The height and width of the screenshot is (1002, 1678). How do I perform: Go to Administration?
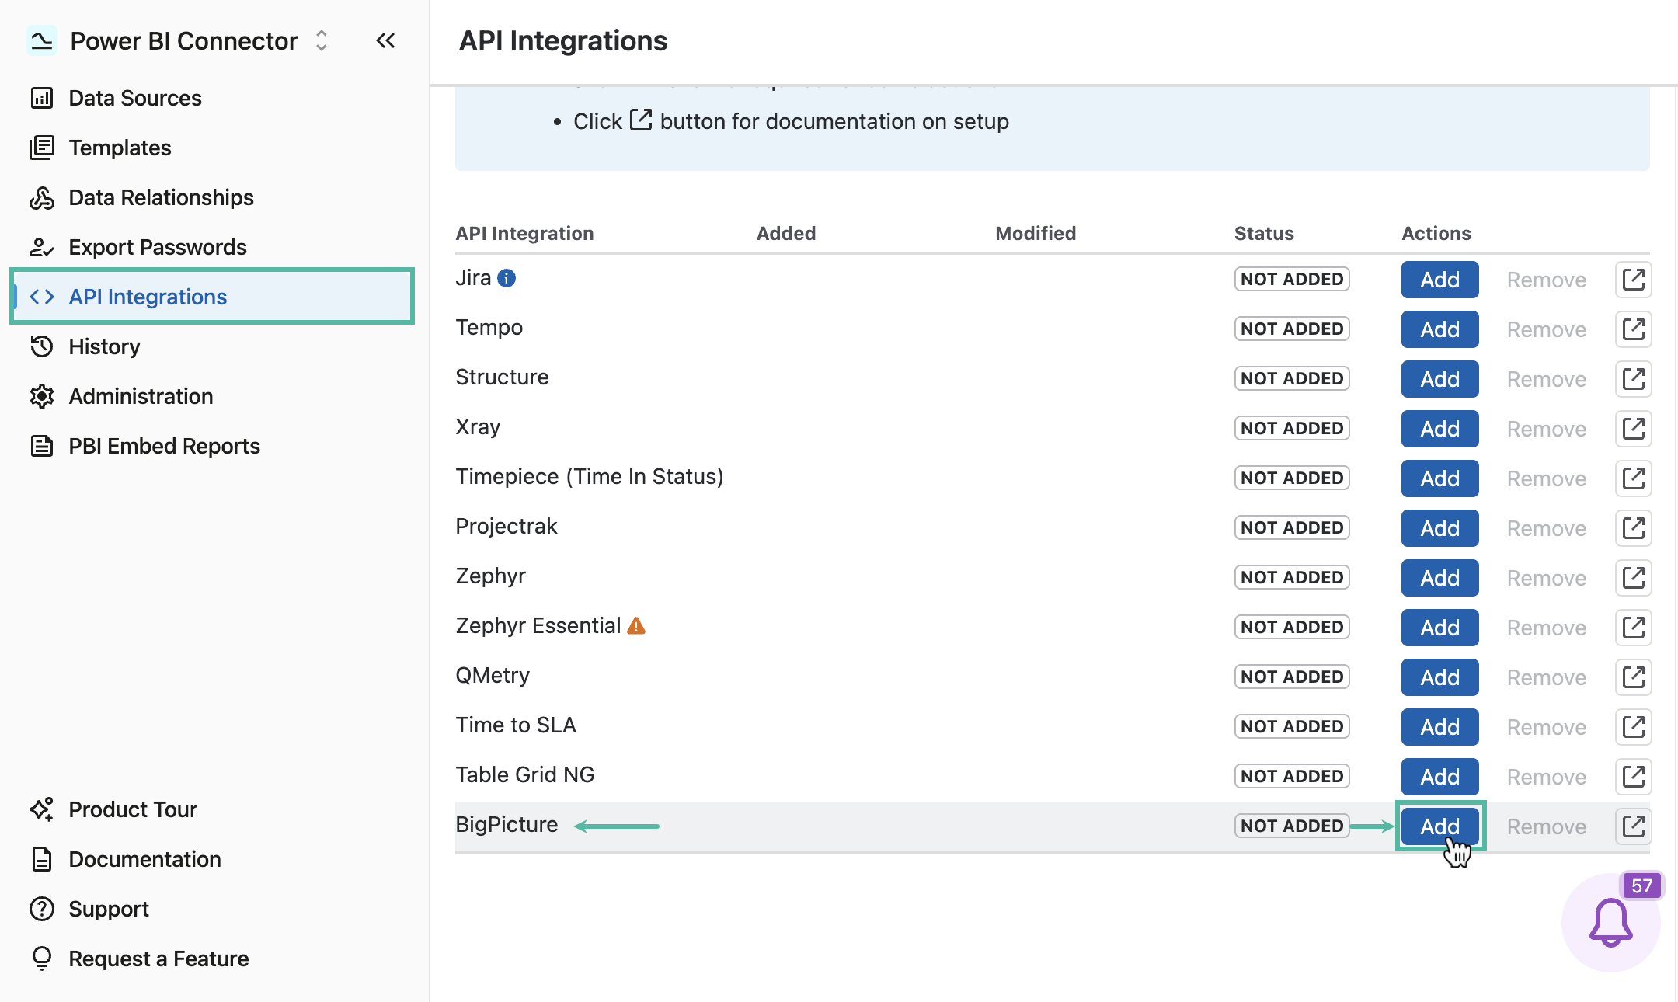point(141,396)
